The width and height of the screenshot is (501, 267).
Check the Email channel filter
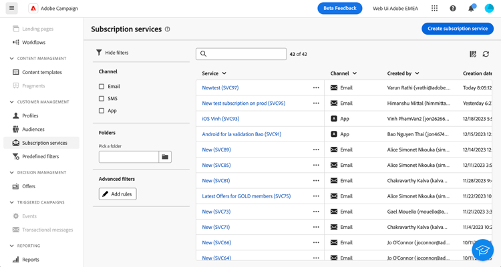coord(102,87)
